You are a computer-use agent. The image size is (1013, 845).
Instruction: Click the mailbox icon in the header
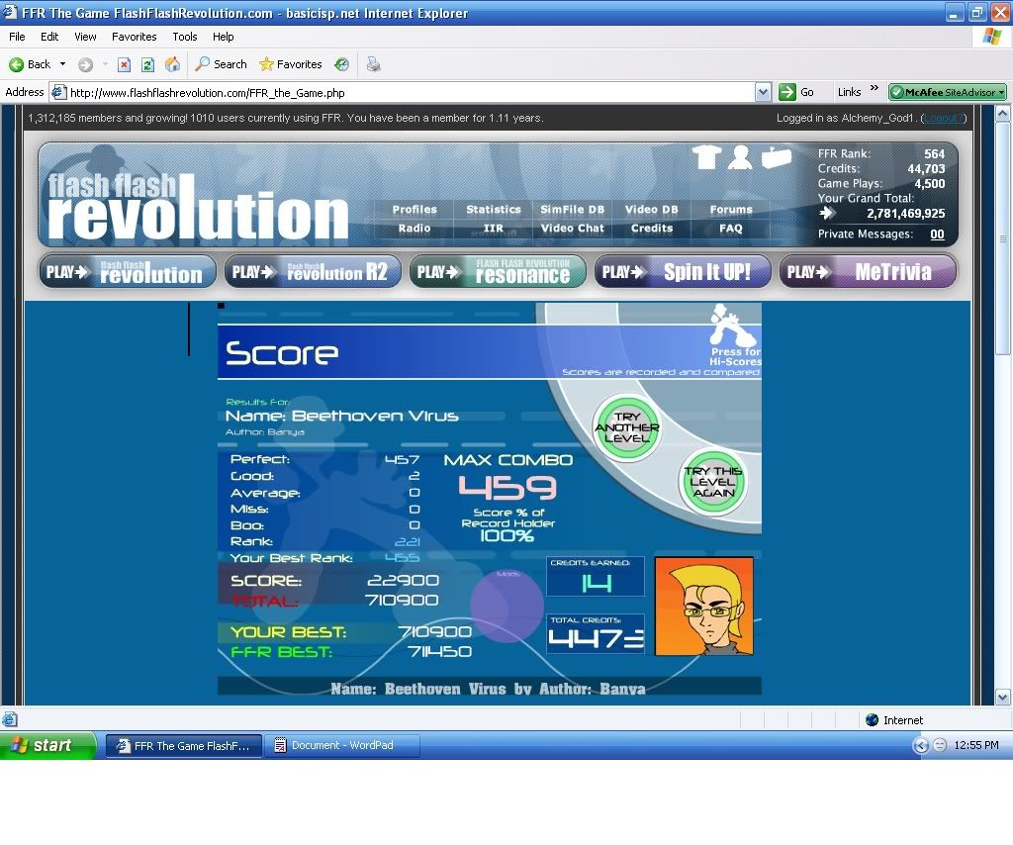(x=777, y=157)
